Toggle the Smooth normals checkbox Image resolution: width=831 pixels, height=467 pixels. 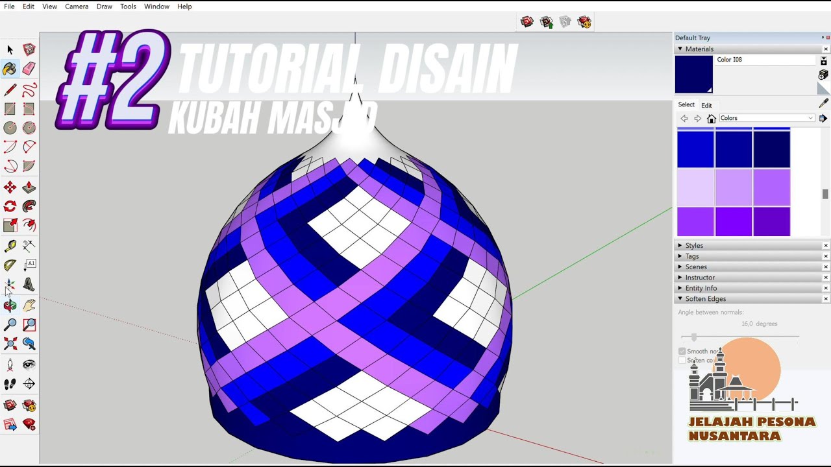click(x=682, y=351)
